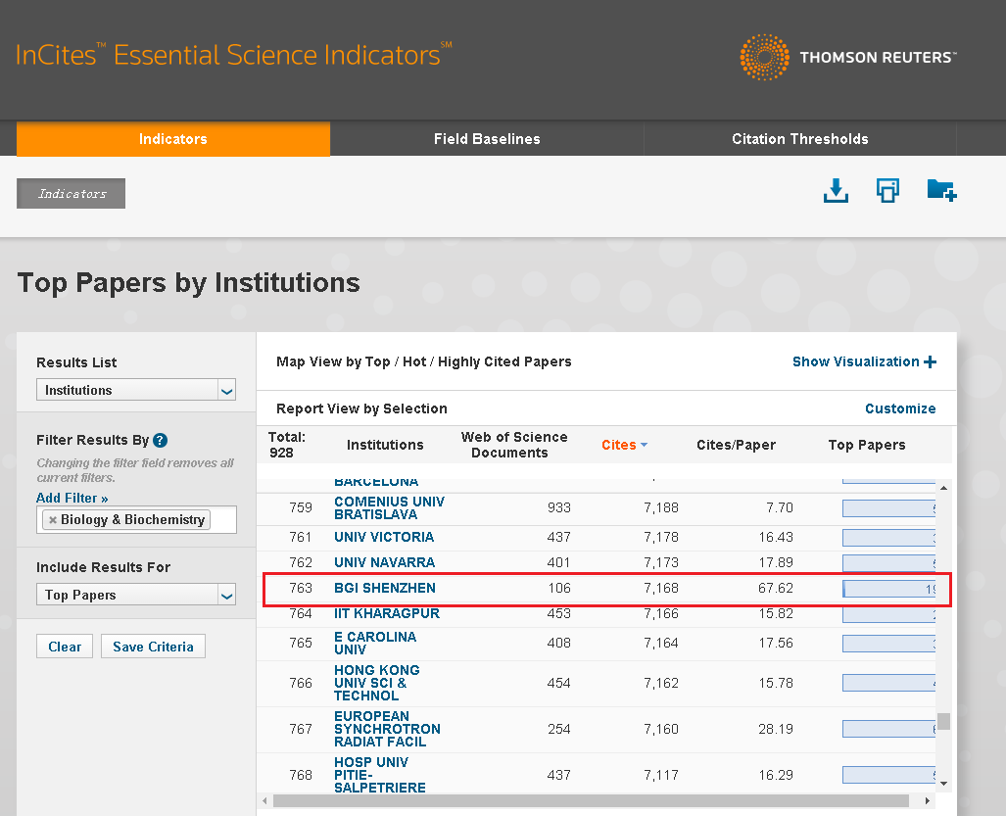The height and width of the screenshot is (816, 1006).
Task: Open COMENIUS UNIV BRATISLAVA institution link
Action: 390,508
